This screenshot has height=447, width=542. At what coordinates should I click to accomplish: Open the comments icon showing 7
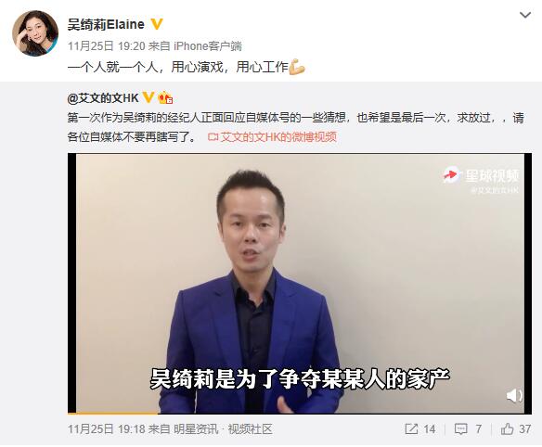[468, 429]
